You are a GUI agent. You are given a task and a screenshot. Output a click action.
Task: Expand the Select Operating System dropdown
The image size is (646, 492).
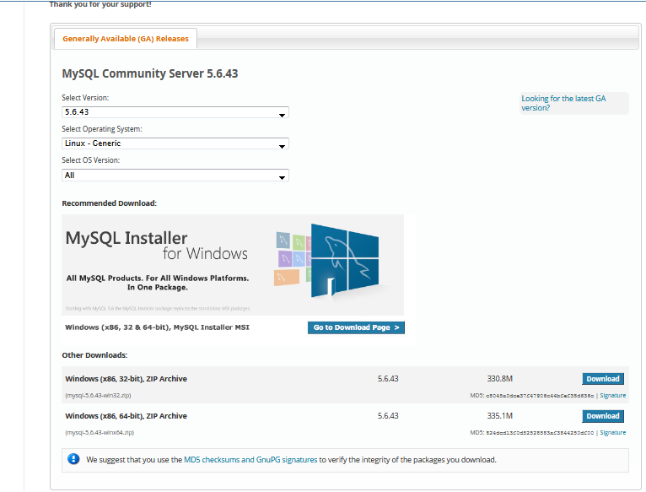tap(175, 143)
